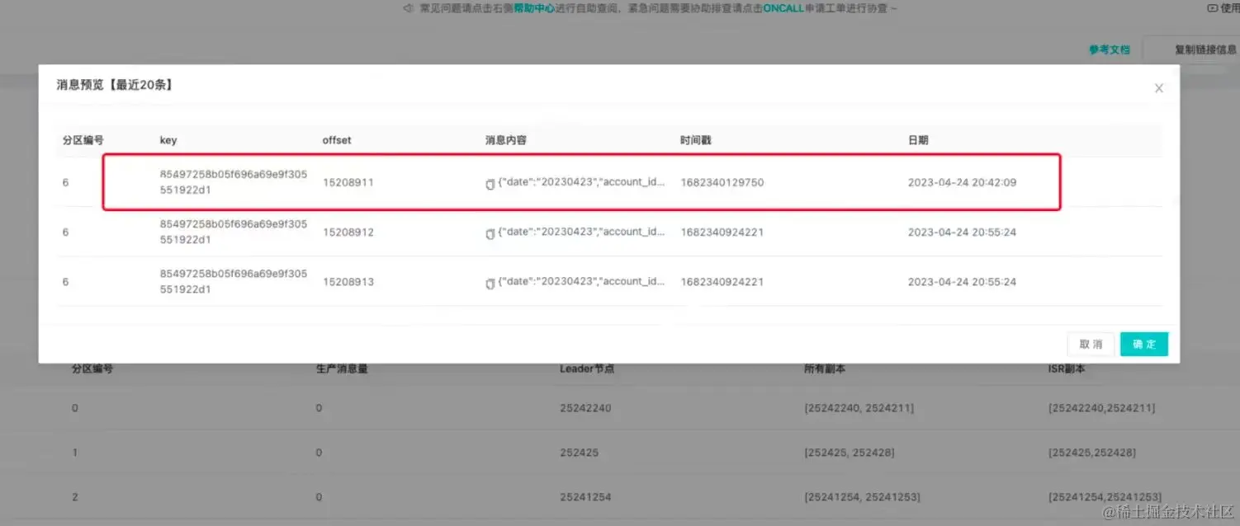Open the 帮助中心 link in the notice

pos(533,8)
